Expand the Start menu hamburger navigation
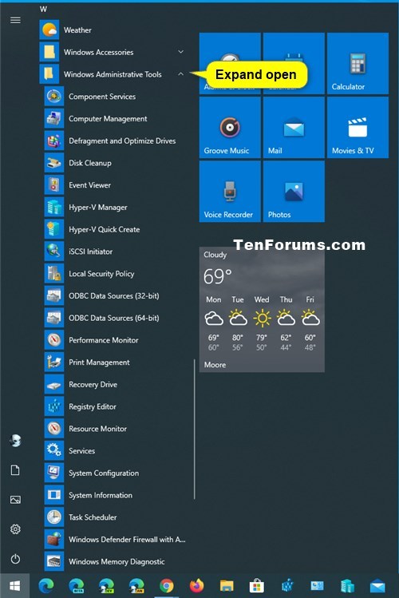 click(x=15, y=20)
